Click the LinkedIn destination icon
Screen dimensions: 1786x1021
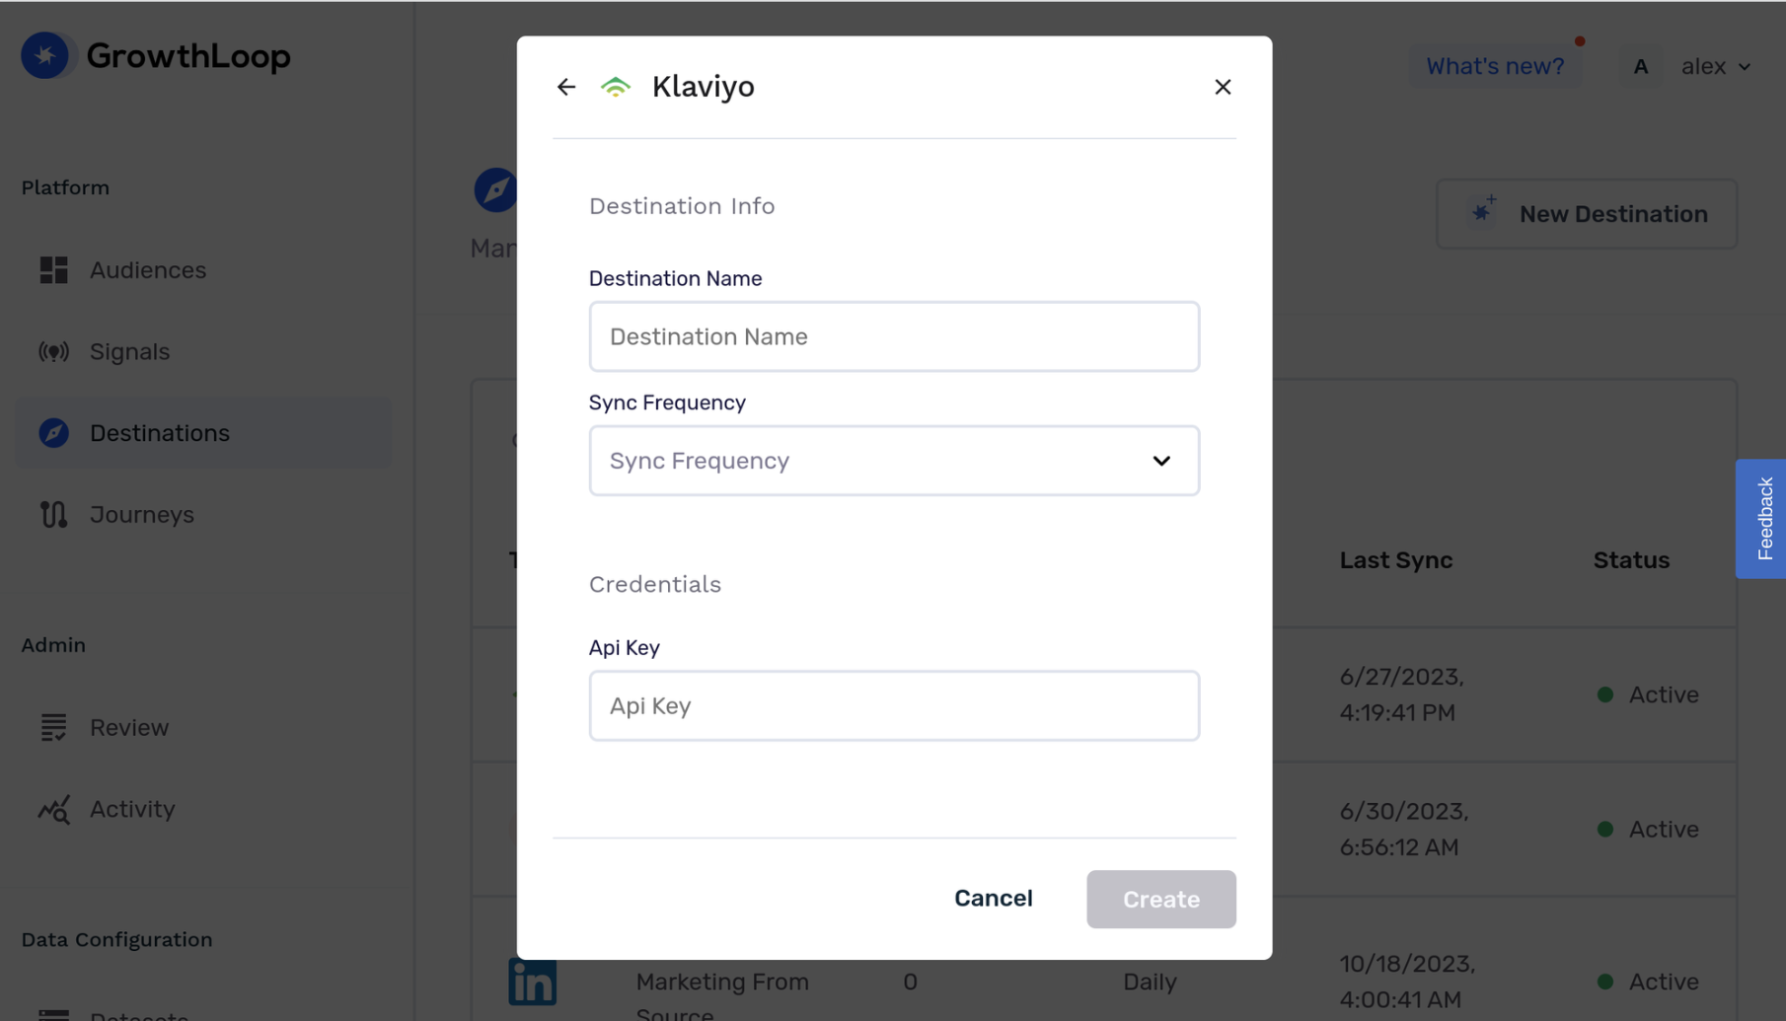tap(533, 982)
